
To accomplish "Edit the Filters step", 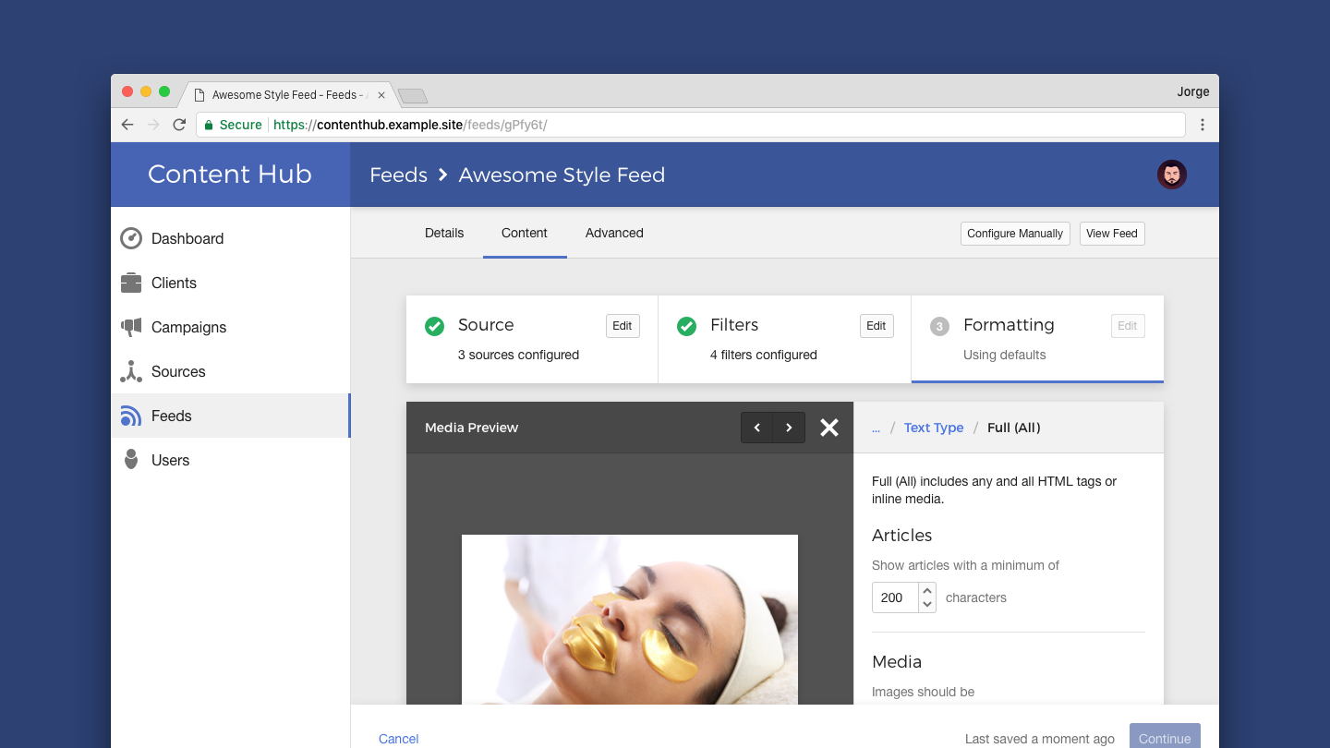I will (876, 326).
